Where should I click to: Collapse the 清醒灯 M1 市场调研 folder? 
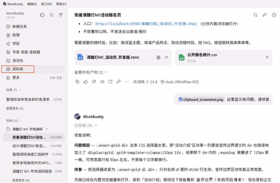(47, 129)
